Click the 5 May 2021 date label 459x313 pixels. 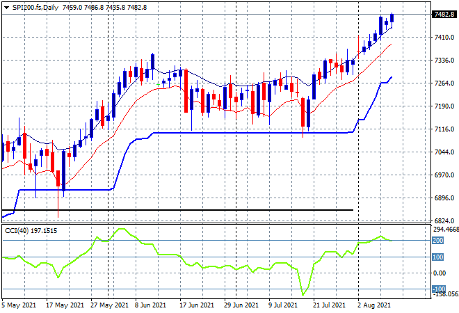pyautogui.click(x=19, y=305)
